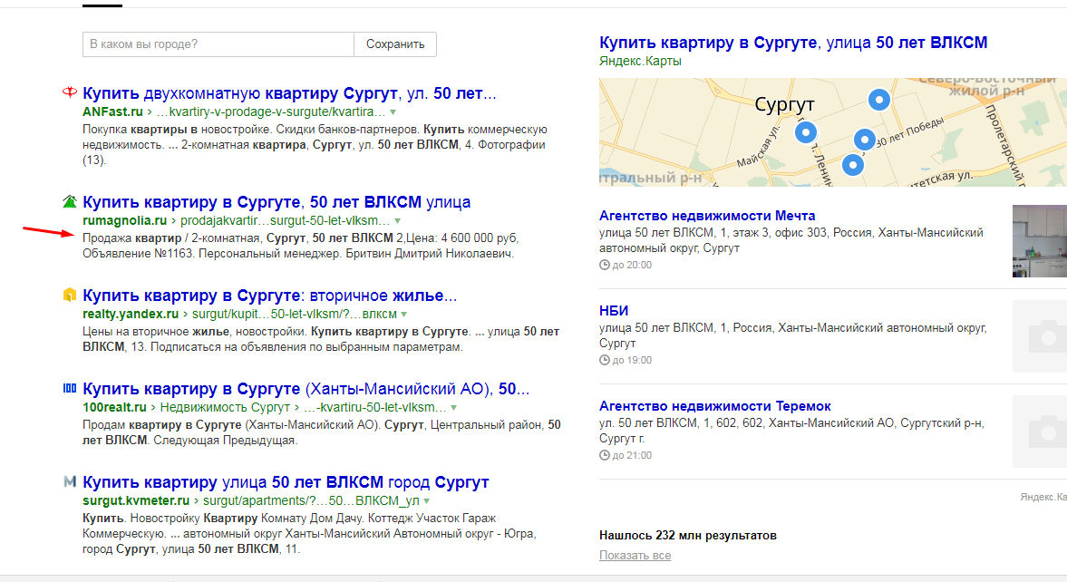Click the rumagnolia.ru green favicon

(x=70, y=201)
